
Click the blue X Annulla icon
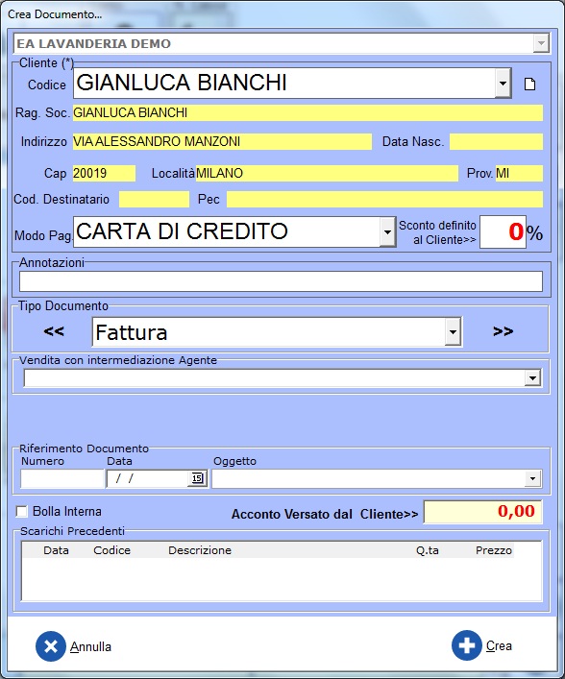click(51, 646)
